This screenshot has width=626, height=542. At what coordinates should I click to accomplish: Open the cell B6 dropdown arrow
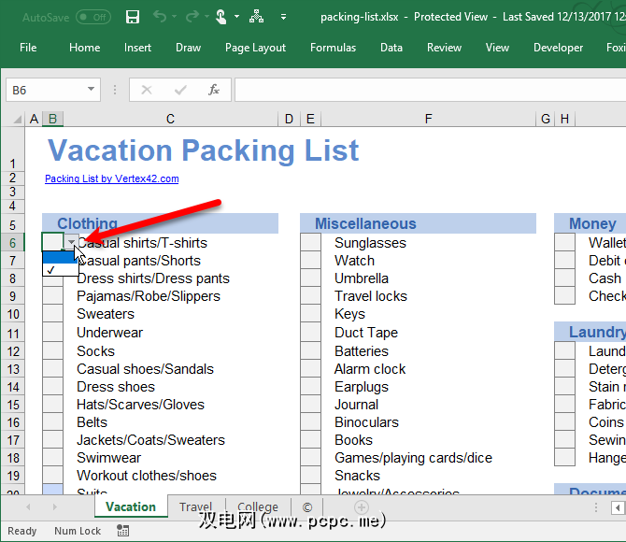(71, 243)
